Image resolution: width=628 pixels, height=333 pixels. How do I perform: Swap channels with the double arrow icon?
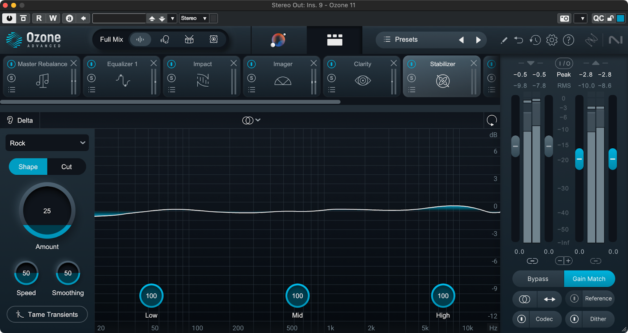(x=549, y=299)
